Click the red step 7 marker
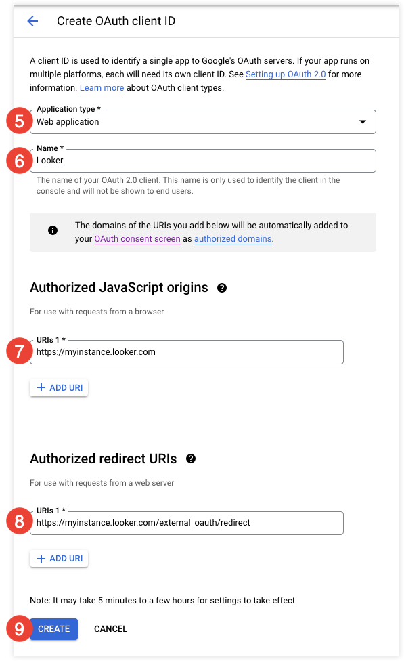The image size is (404, 661). tap(20, 351)
